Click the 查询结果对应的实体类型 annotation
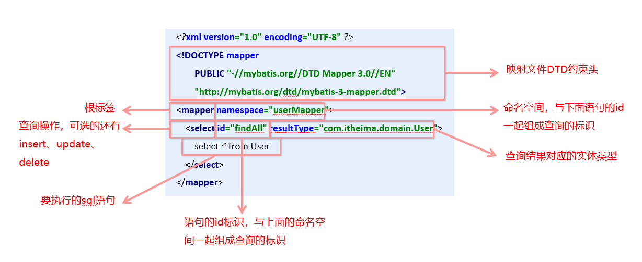Viewport: 642px width, 262px height. click(x=561, y=156)
